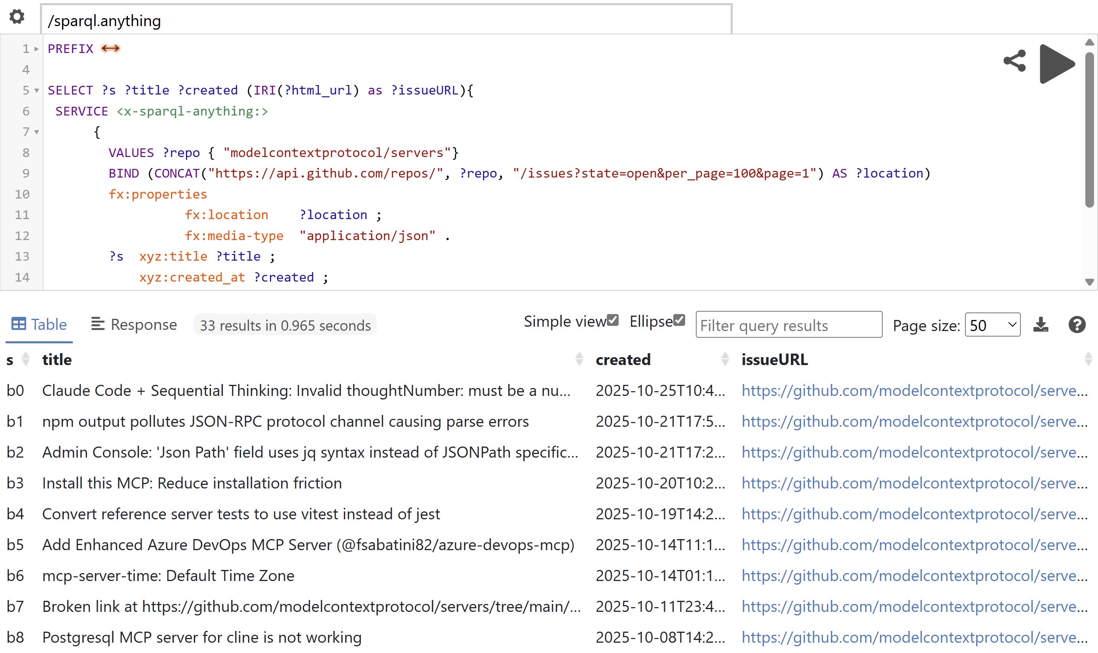Click the share query icon
This screenshot has width=1098, height=653.
point(1014,61)
